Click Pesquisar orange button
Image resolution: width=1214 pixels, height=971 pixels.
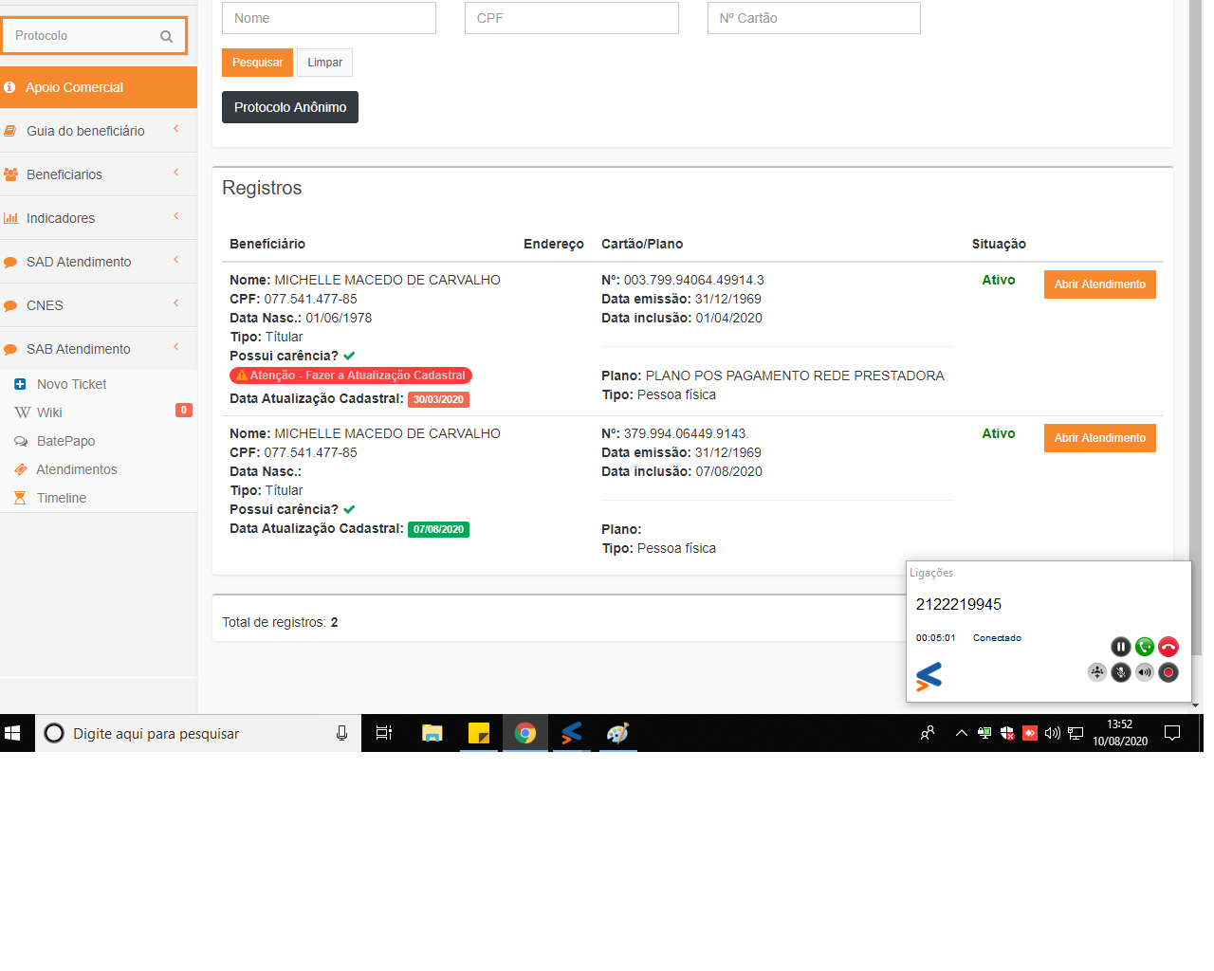(257, 63)
